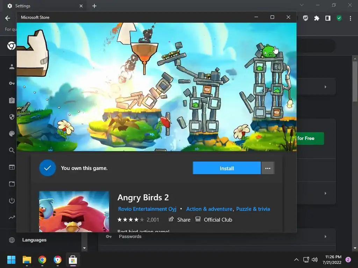358x268 pixels.
Task: Click the owned-game checkmark badge
Action: tap(48, 168)
